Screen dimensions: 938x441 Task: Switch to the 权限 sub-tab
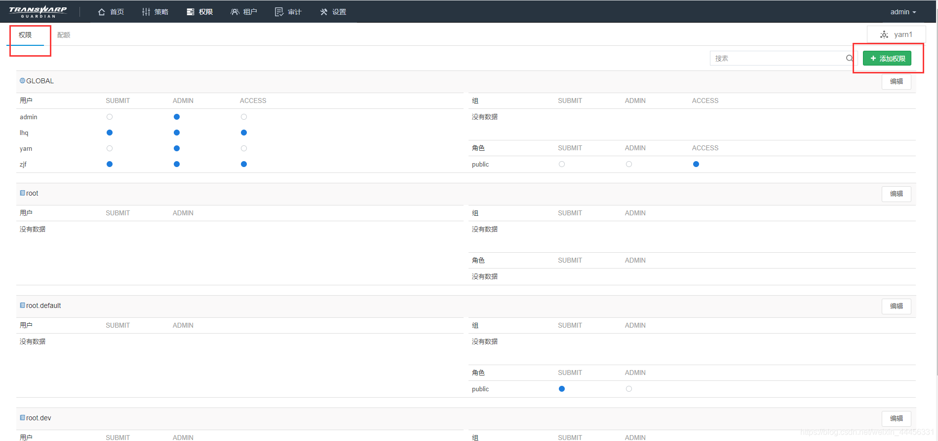25,35
